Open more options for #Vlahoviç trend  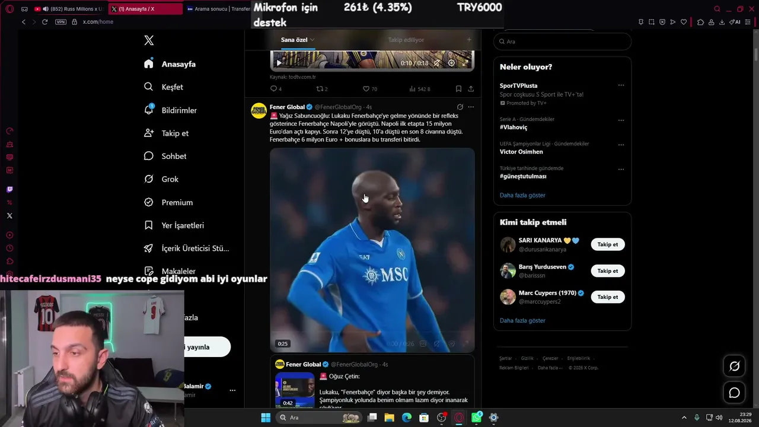621,120
